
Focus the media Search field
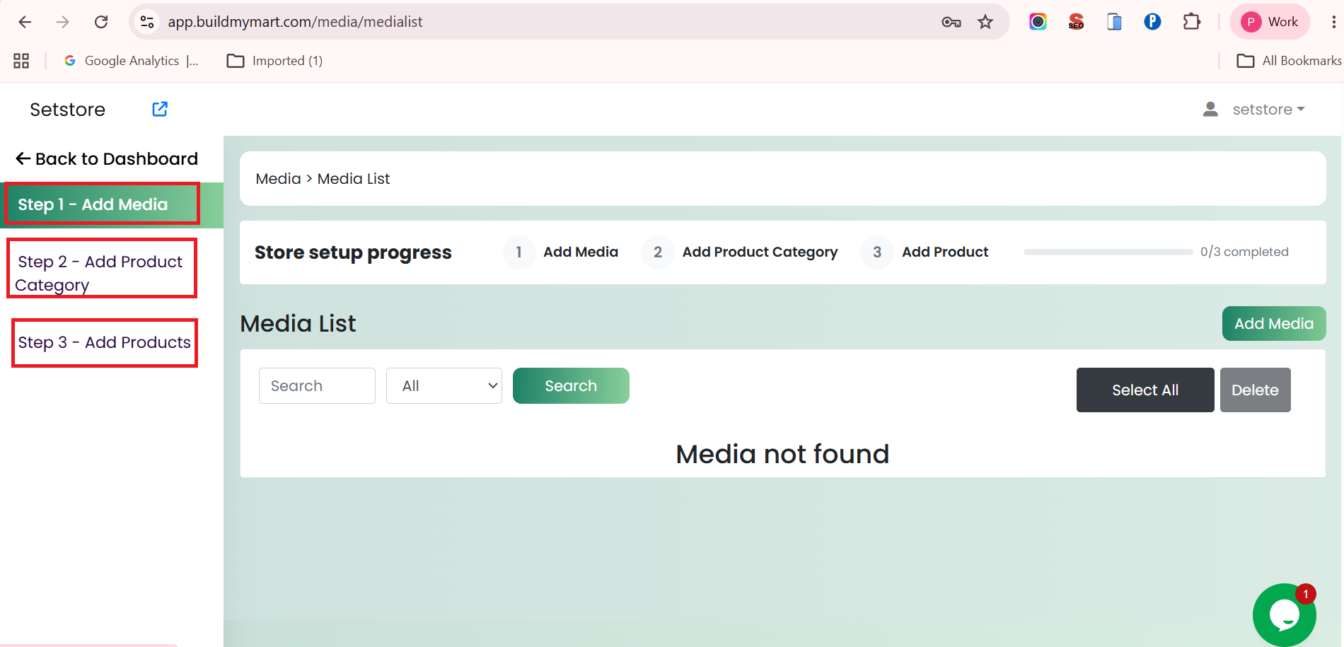tap(317, 386)
